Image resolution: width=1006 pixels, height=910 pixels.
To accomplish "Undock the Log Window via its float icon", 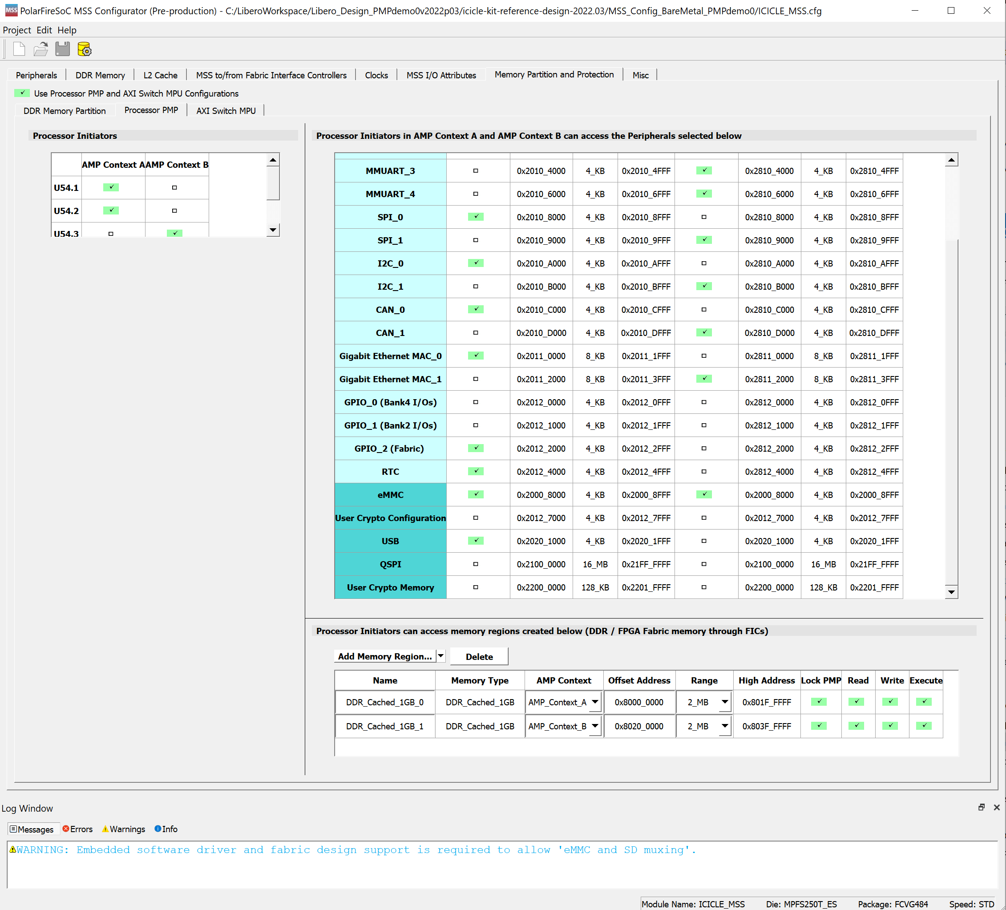I will (x=981, y=807).
